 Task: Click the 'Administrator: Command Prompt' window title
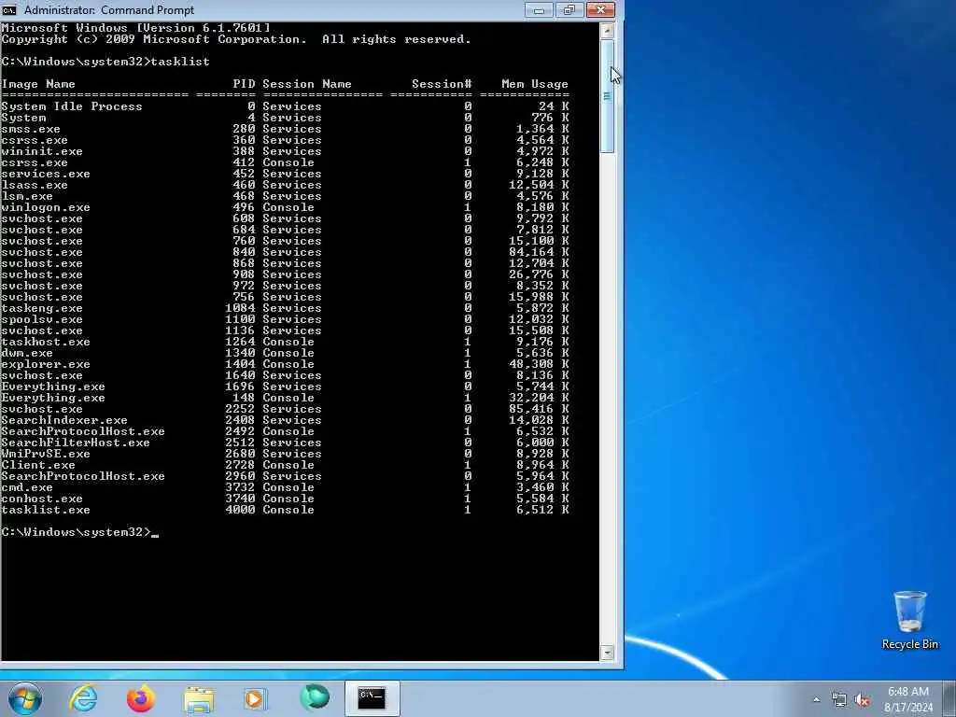coord(109,9)
